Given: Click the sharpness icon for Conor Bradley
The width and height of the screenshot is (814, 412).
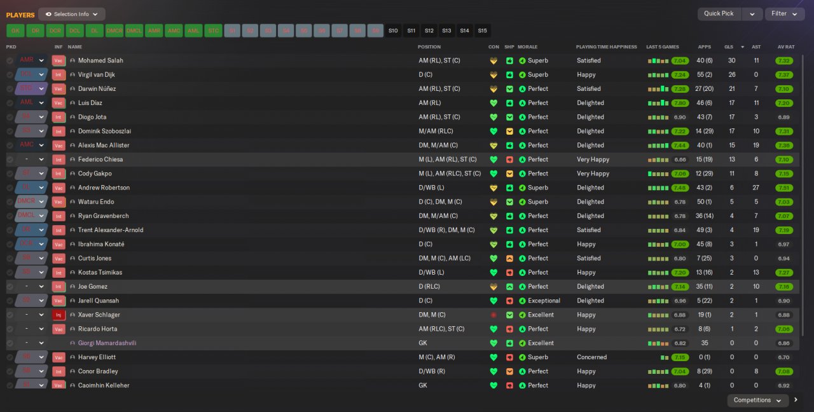Looking at the screenshot, I should [x=509, y=371].
